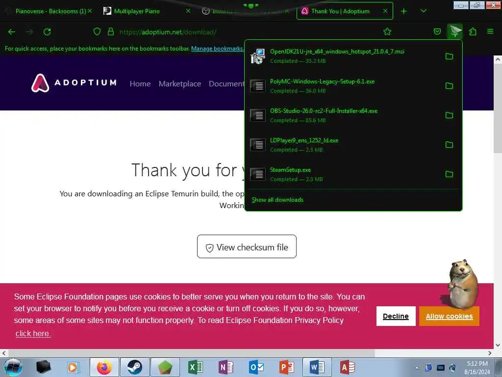Screen dimensions: 502x377
Task: Open the green cube taskbar icon
Action: coord(165,367)
